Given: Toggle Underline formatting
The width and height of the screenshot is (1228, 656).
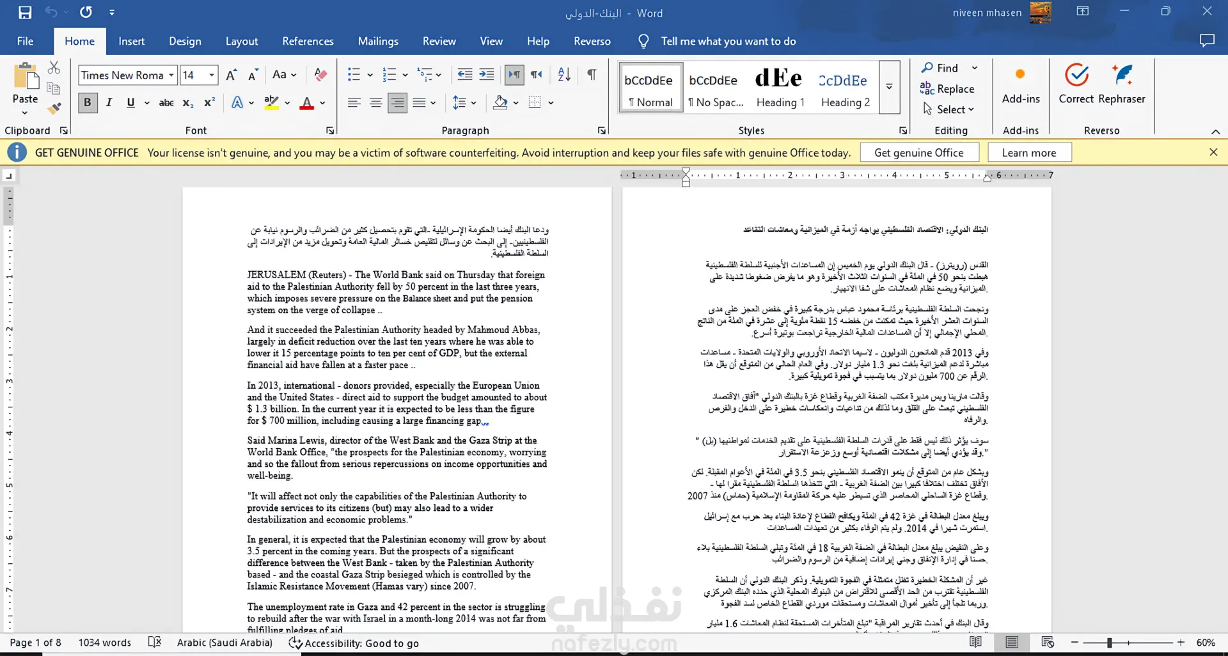Looking at the screenshot, I should pos(130,102).
